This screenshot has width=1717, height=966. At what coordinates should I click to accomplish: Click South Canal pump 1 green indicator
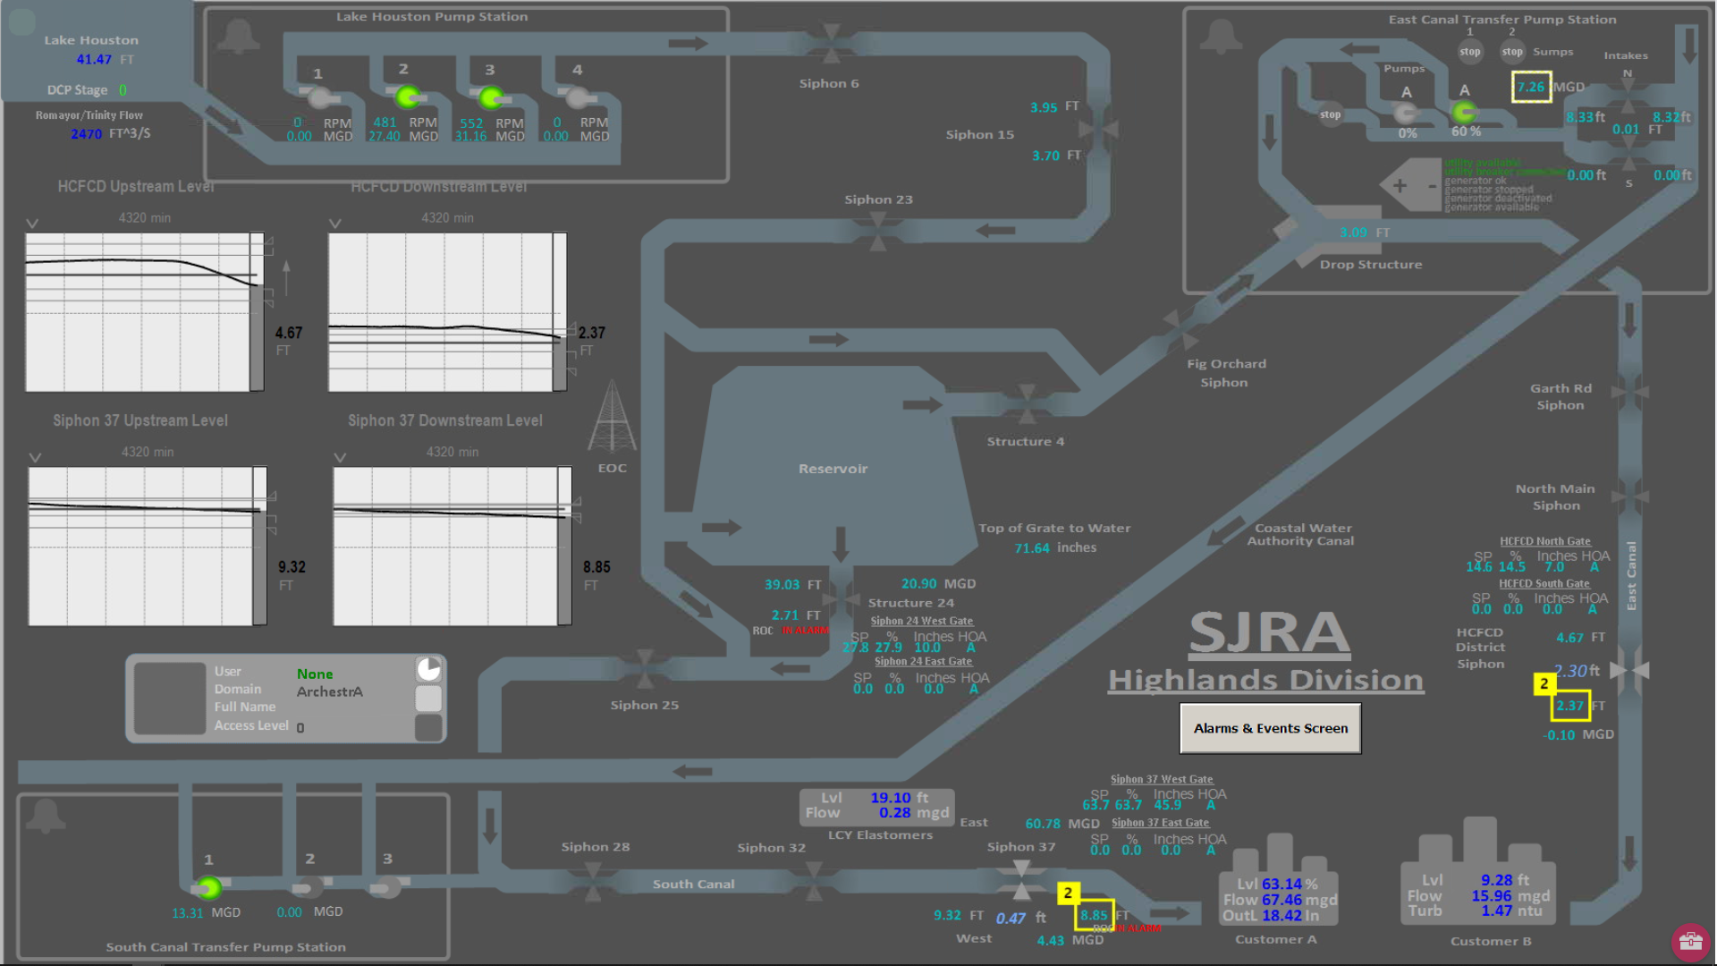click(x=209, y=887)
